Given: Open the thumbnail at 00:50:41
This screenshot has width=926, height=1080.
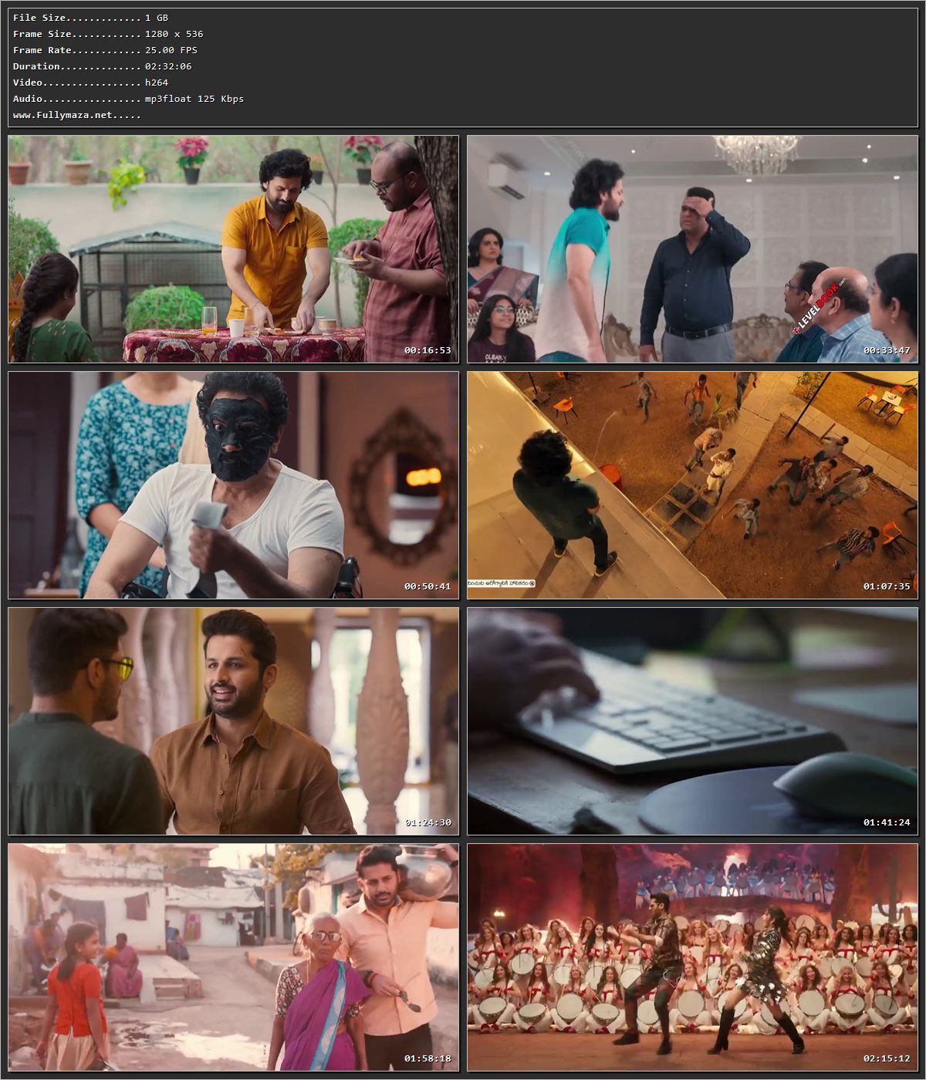Looking at the screenshot, I should pos(233,485).
